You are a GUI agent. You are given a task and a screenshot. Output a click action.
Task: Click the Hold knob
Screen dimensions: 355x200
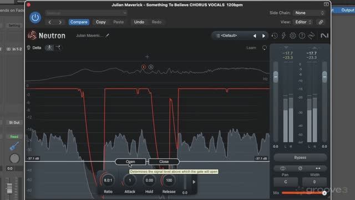(x=149, y=181)
